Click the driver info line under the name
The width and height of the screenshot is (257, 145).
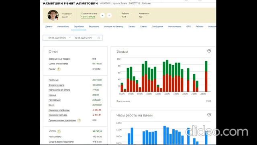click(125, 3)
